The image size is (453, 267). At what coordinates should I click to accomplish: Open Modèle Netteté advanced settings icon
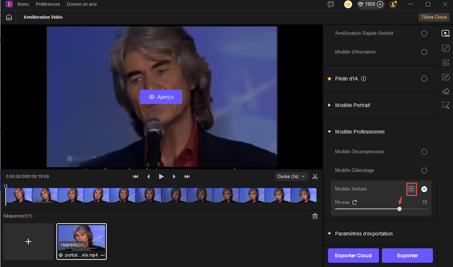tap(411, 189)
